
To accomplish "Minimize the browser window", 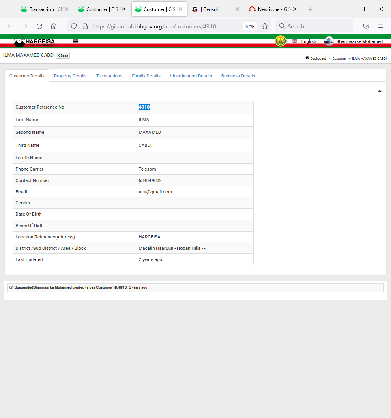I will [x=344, y=9].
